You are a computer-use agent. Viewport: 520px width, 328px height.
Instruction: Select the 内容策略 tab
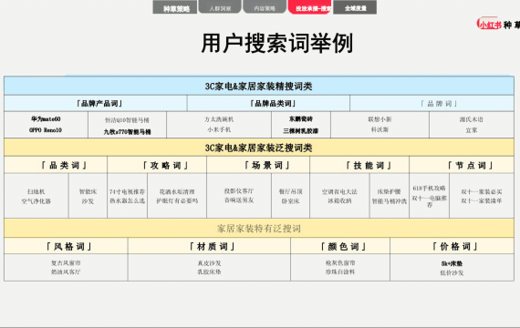pyautogui.click(x=265, y=7)
